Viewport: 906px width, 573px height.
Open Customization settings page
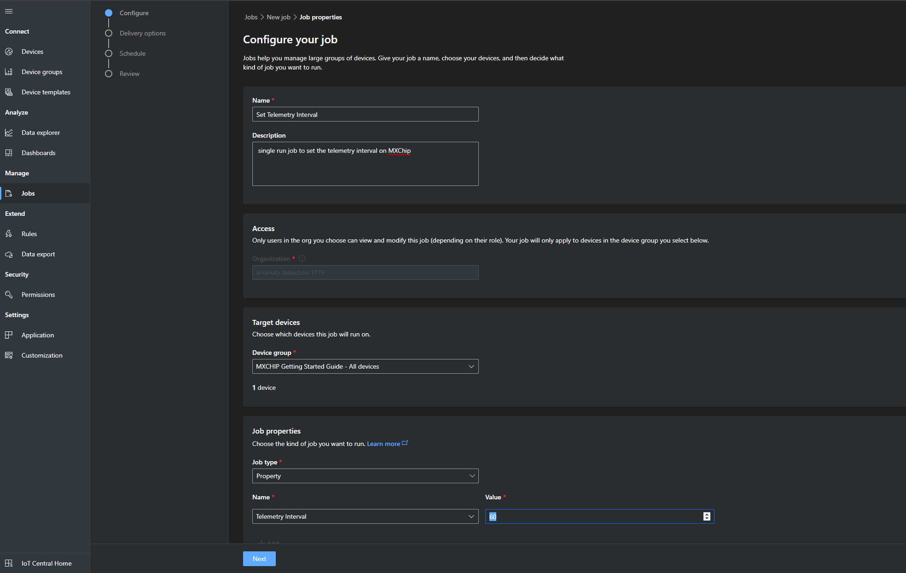pyautogui.click(x=42, y=355)
